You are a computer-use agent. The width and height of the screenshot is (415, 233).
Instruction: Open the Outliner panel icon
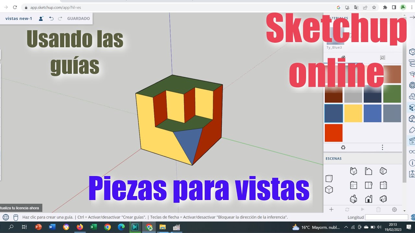coord(412,63)
